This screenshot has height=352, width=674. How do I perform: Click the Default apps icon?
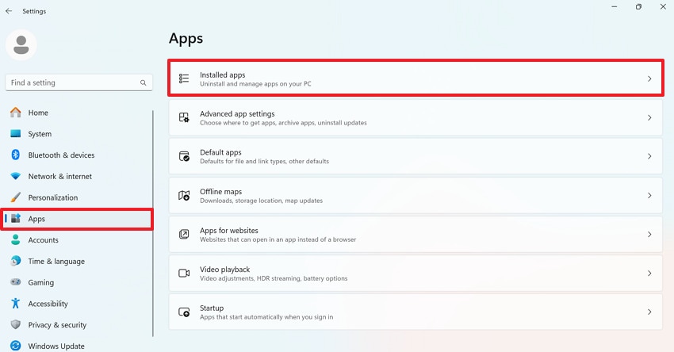pos(184,156)
